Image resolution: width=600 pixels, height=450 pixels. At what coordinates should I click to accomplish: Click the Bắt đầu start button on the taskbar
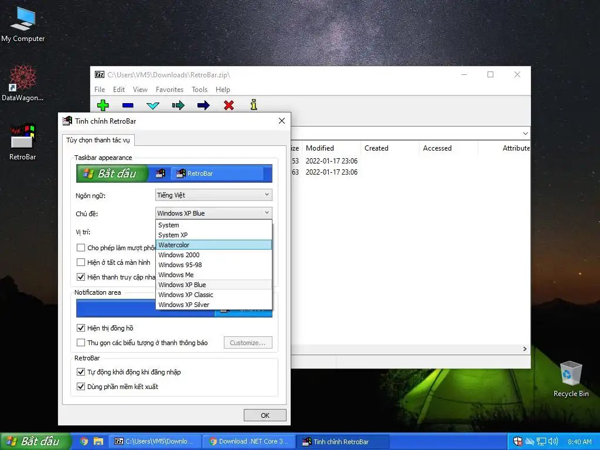36,441
